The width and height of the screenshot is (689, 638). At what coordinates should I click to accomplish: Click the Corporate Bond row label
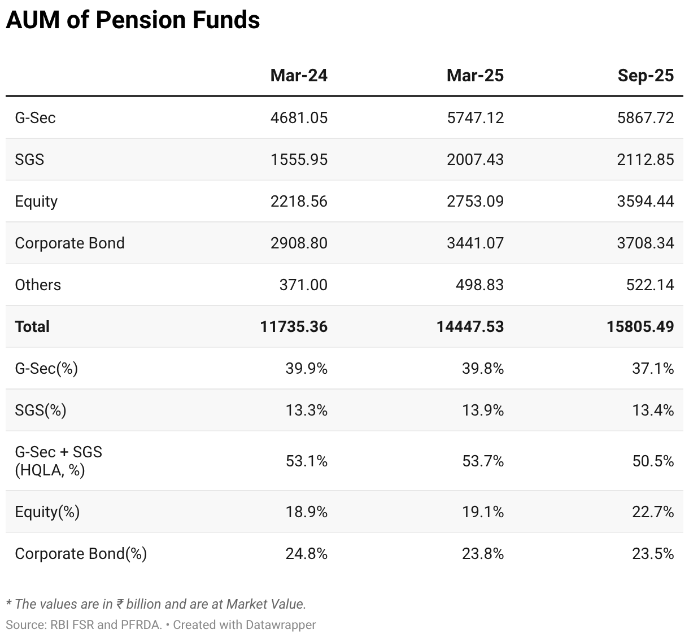click(69, 243)
